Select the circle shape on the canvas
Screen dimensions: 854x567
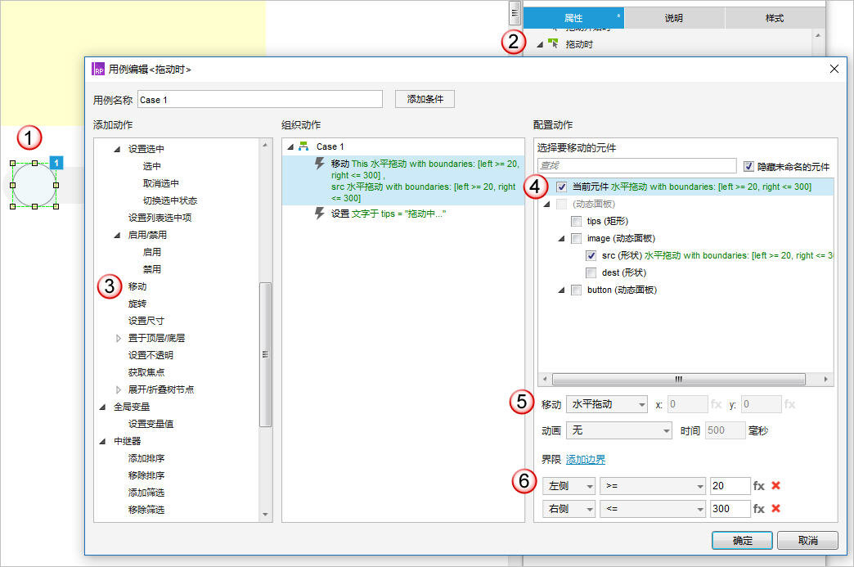(x=34, y=185)
